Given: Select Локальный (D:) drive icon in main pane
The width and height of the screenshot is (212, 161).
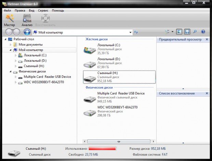Looking at the screenshot, I should 90,64.
